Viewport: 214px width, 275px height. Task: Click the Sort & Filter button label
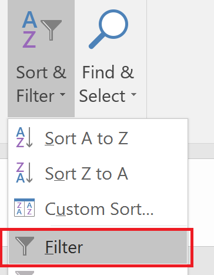41,84
